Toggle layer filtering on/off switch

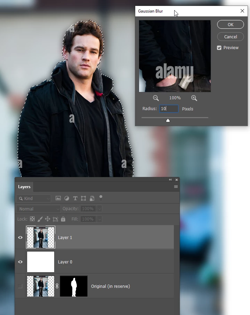(x=100, y=198)
